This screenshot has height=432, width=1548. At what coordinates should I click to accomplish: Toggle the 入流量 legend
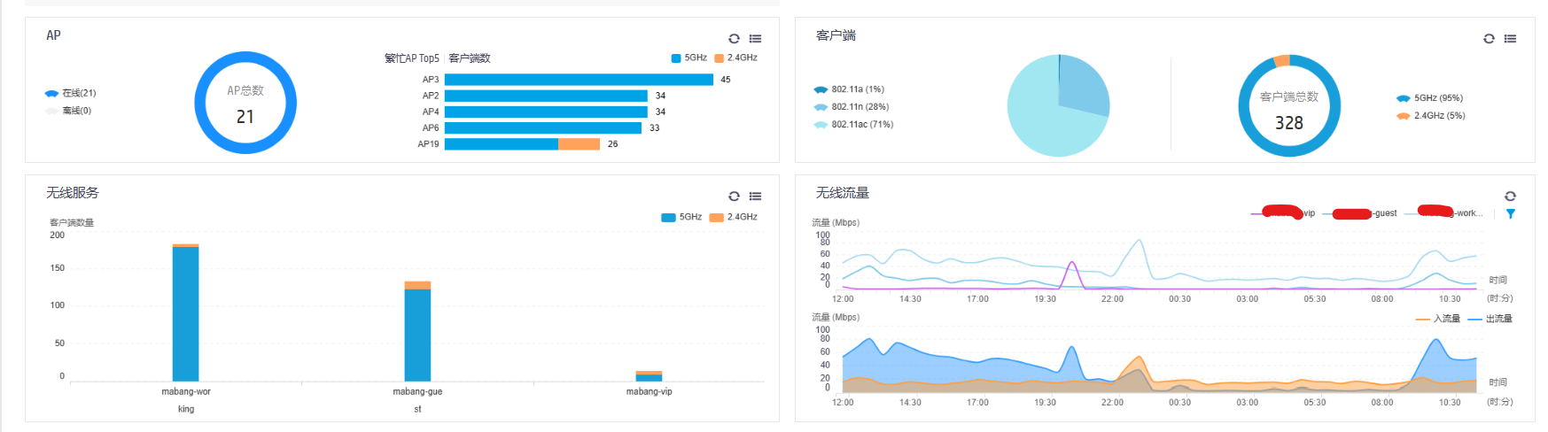[1438, 319]
